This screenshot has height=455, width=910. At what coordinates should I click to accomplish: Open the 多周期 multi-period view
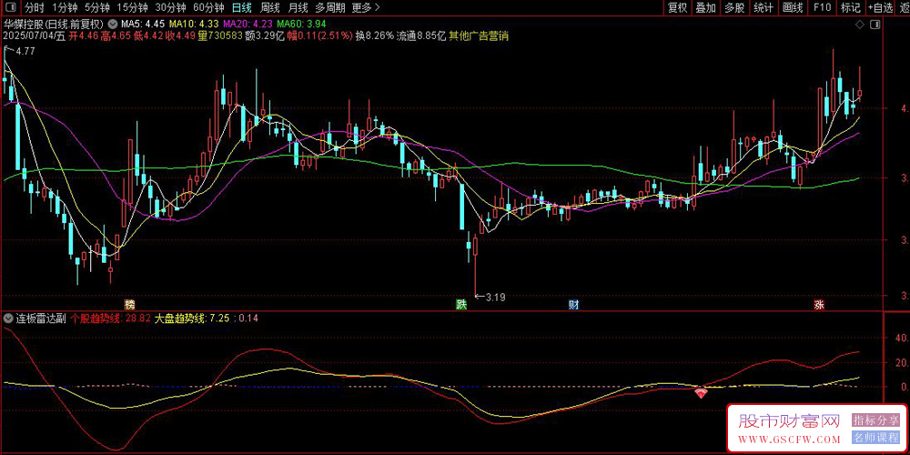pyautogui.click(x=330, y=7)
